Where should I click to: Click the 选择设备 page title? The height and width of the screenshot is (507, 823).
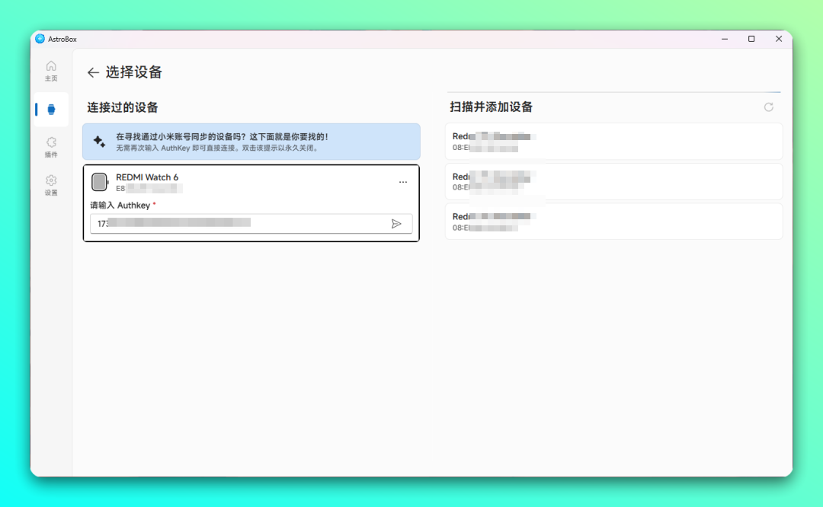tap(136, 72)
